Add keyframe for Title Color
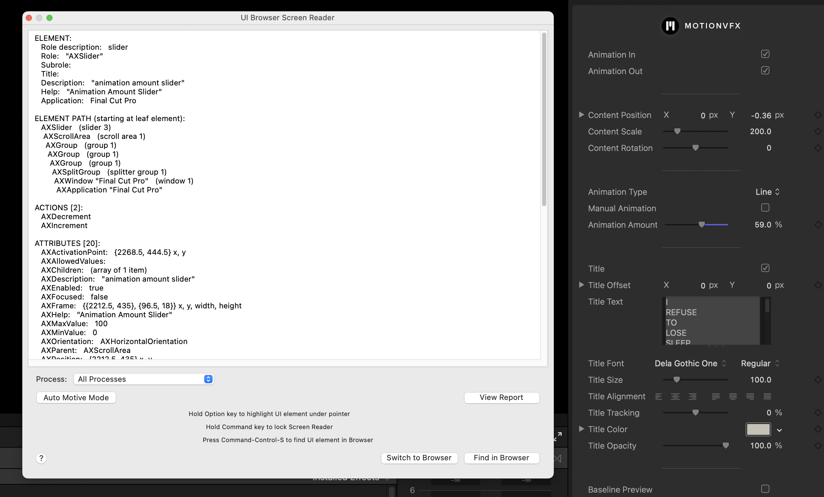Screen dimensions: 824x497 pyautogui.click(x=818, y=429)
